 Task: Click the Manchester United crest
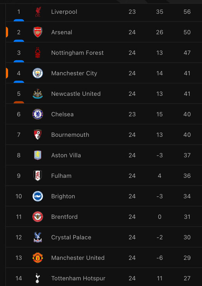(38, 258)
